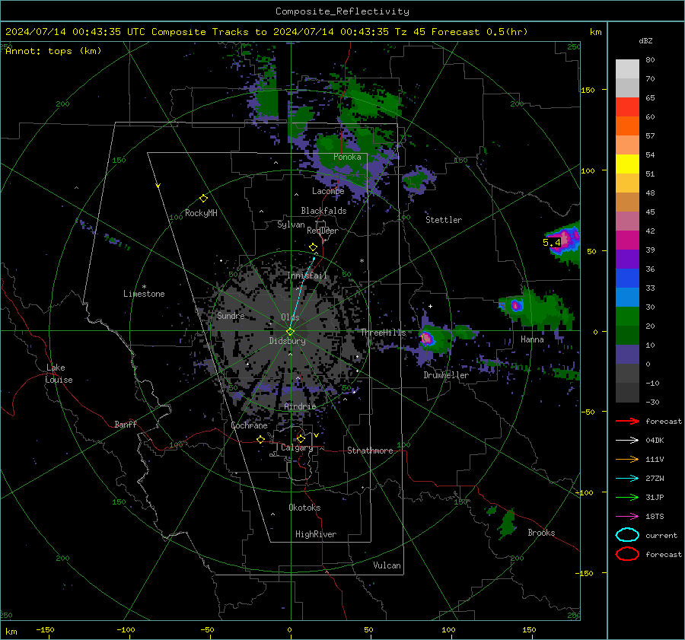Click the storm cell core northwest of Hanna
This screenshot has height=640, width=685.
[516, 305]
